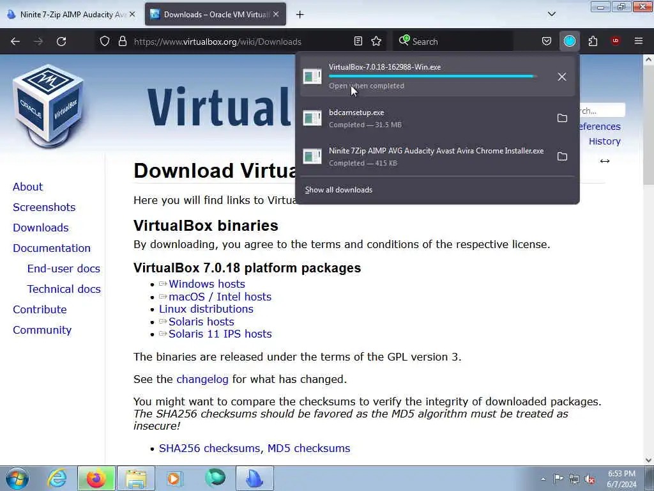Image resolution: width=654 pixels, height=491 pixels.
Task: Reload the VirtualBox downloads page
Action: click(x=61, y=42)
